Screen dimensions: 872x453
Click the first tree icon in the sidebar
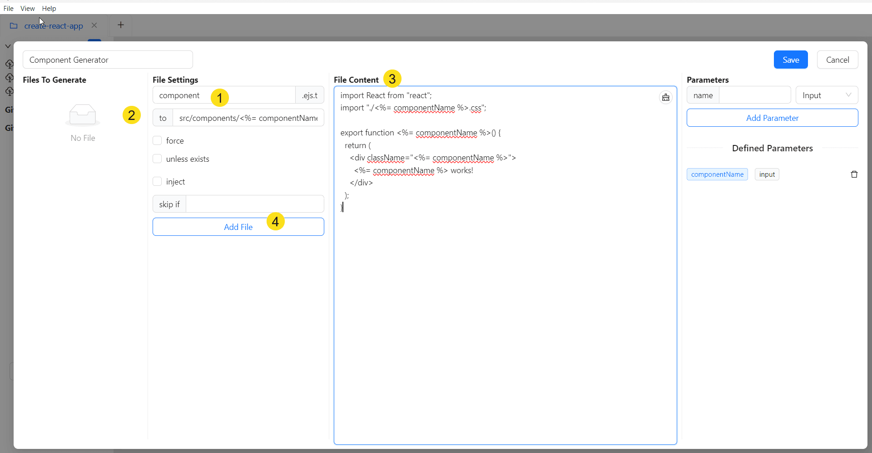(x=10, y=64)
